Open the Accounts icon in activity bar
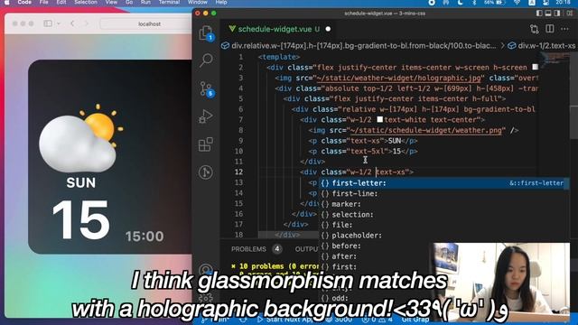 [x=206, y=270]
